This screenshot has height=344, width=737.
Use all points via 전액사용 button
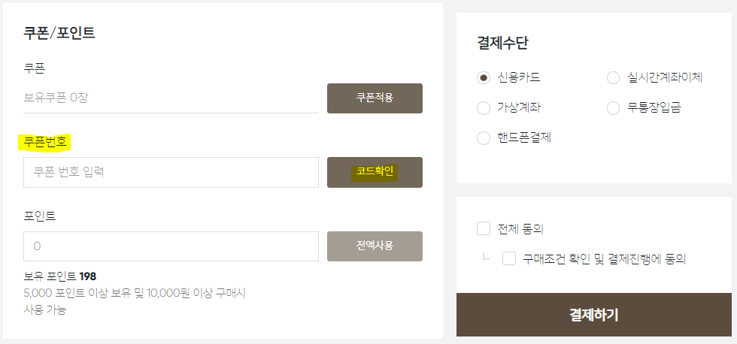click(x=375, y=246)
